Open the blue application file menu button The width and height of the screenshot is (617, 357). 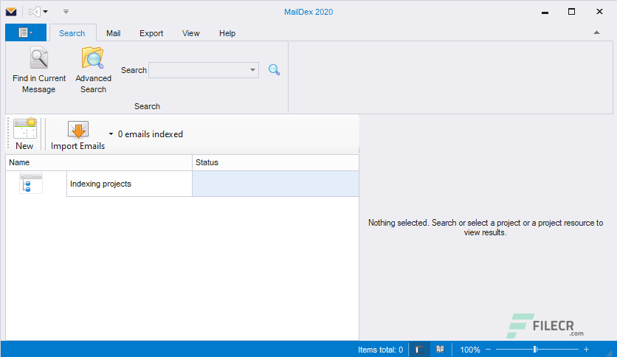(x=26, y=32)
